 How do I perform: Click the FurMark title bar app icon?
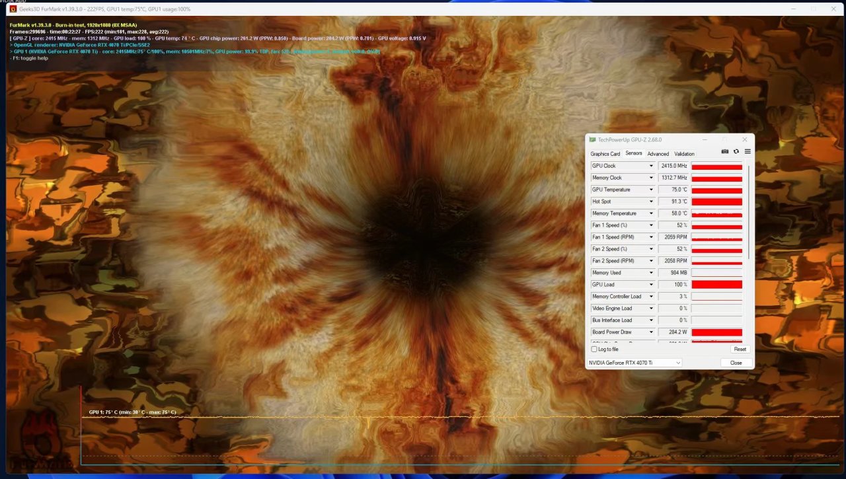click(13, 9)
